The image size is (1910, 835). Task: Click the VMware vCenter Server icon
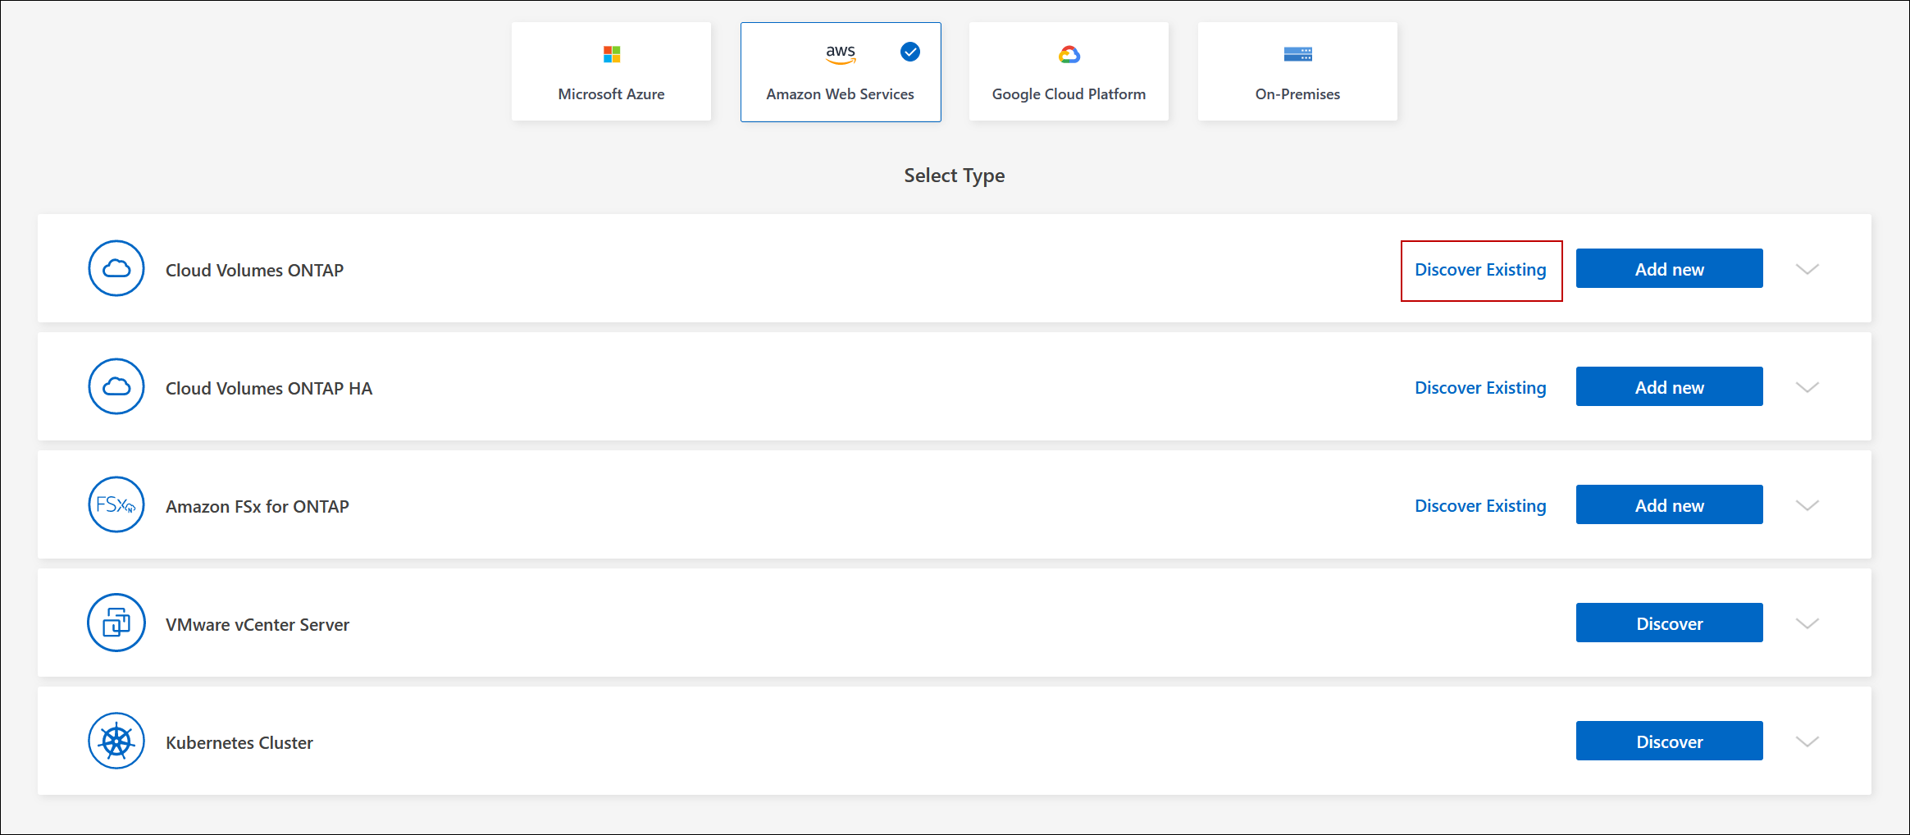(x=116, y=623)
